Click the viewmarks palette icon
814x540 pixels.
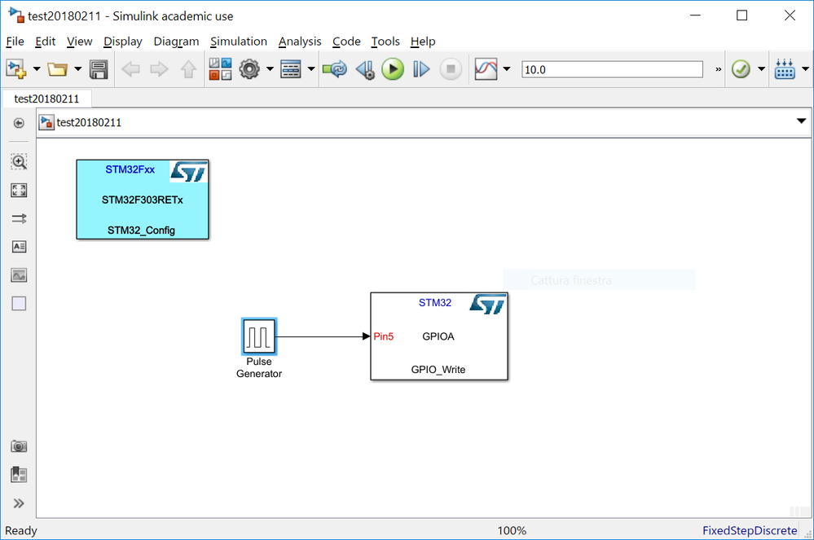[x=19, y=475]
